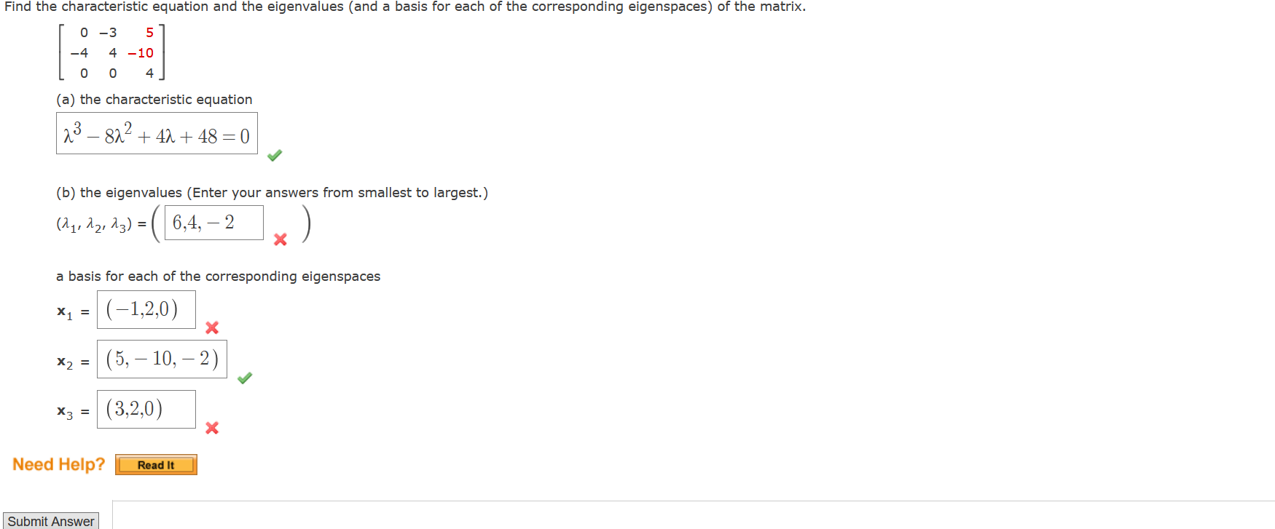1275x529 pixels.
Task: Click the green checkmark beside the characteristic equation
Action: tap(275, 155)
